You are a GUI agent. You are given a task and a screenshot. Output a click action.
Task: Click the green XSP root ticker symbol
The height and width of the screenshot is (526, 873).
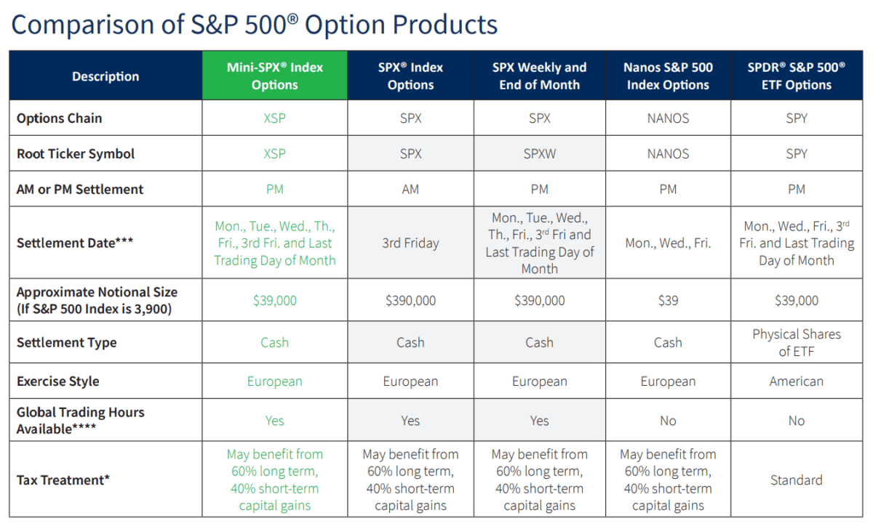(x=274, y=153)
